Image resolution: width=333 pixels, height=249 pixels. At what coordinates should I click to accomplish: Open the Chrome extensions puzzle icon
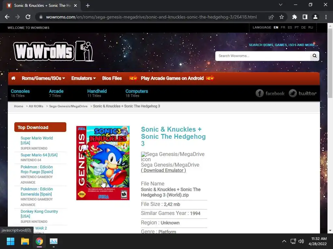click(x=294, y=17)
